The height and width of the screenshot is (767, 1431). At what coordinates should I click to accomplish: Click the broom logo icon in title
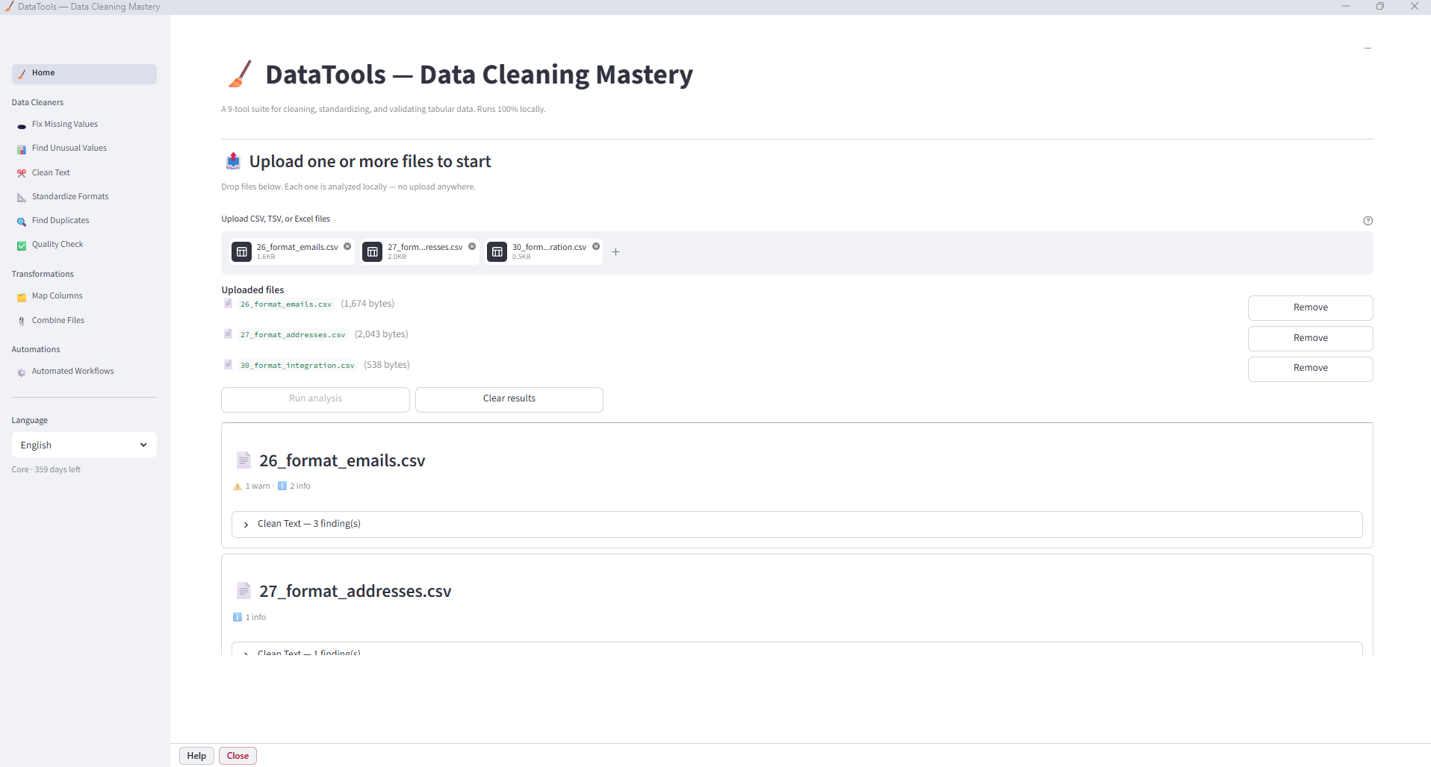[240, 74]
